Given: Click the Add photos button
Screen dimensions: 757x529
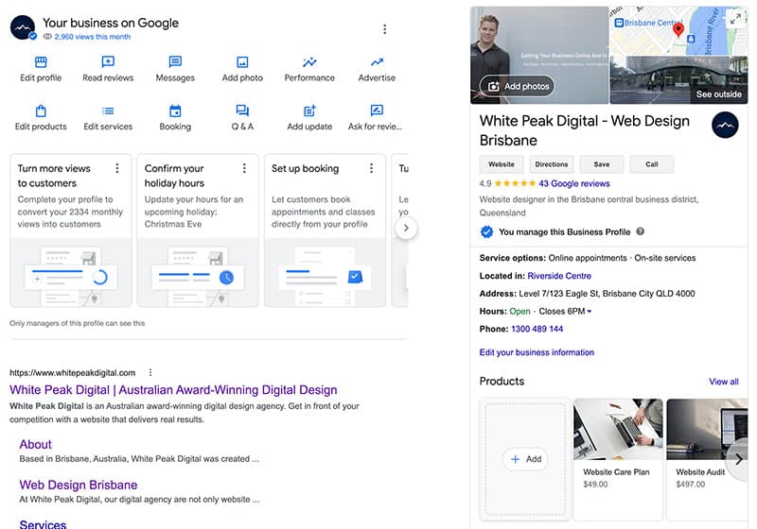Looking at the screenshot, I should 517,86.
